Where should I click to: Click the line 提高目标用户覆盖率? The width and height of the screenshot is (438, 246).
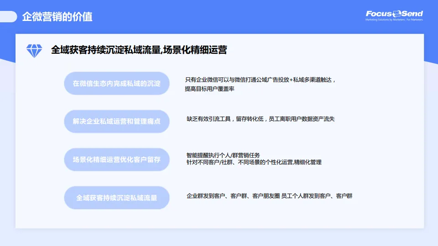[209, 89]
